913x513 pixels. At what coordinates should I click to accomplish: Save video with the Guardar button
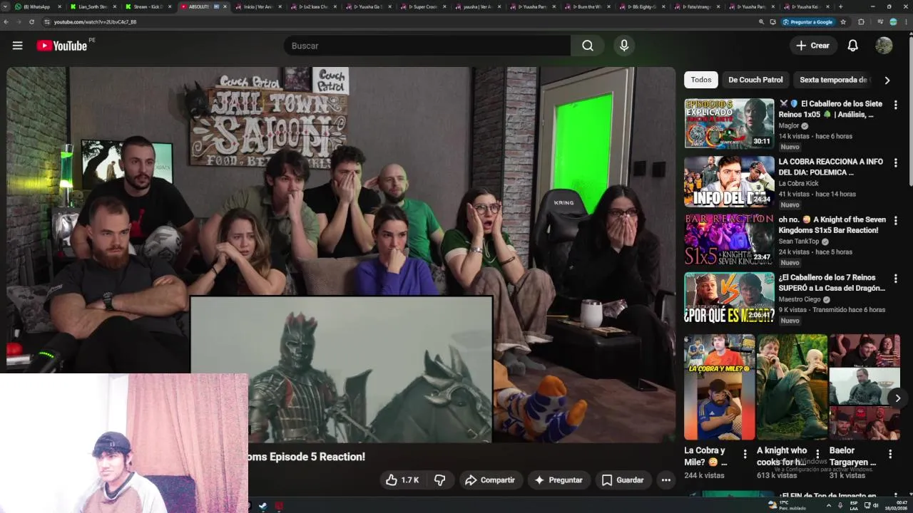coord(623,480)
